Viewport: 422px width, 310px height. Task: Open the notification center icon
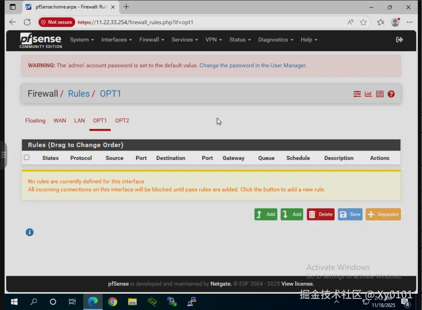point(405,302)
